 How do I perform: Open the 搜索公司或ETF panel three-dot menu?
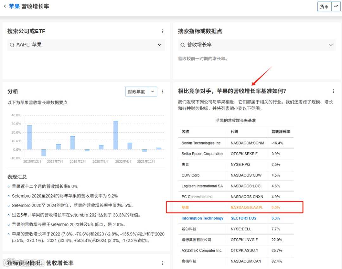(162, 31)
